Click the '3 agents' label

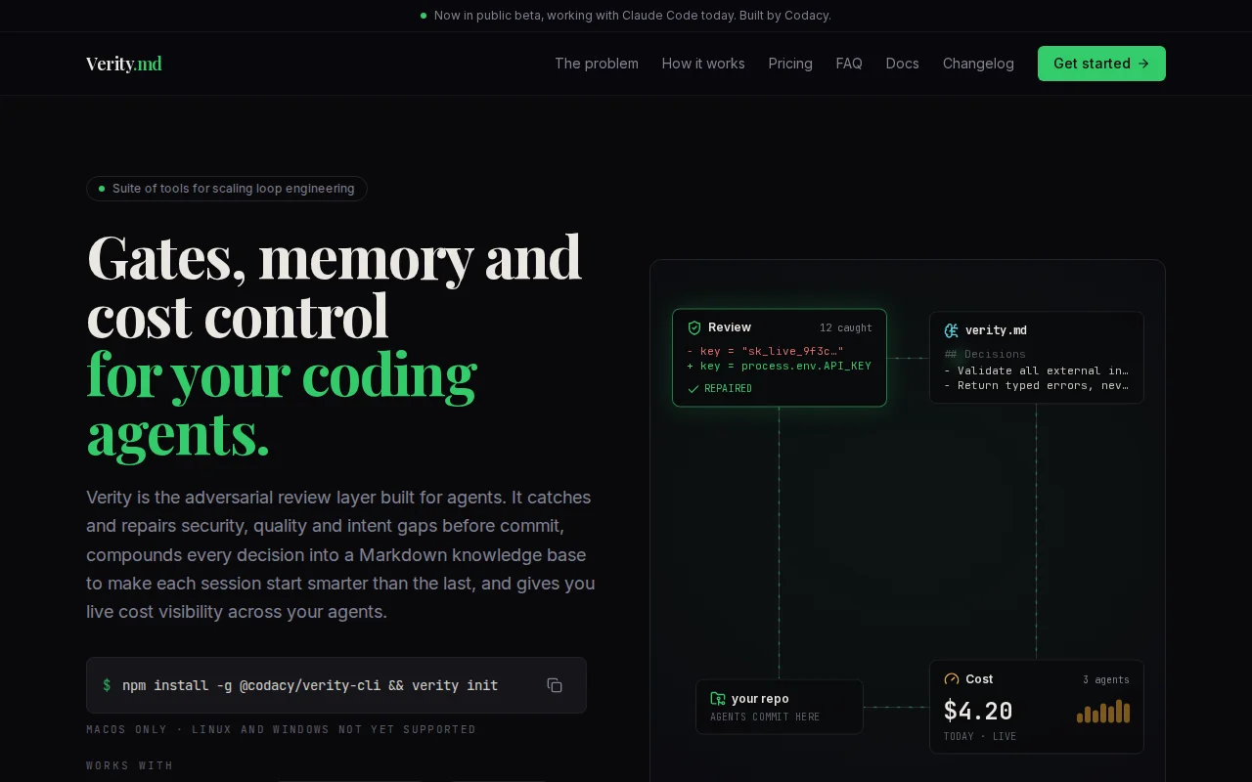[1106, 680]
